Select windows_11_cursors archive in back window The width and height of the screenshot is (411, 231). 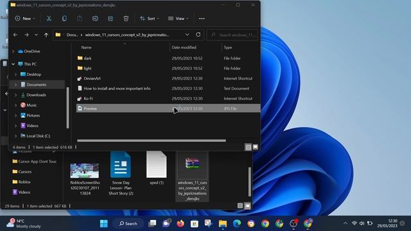click(192, 176)
